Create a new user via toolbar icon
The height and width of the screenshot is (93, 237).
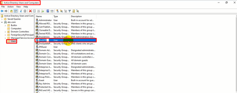pyautogui.click(x=57, y=11)
